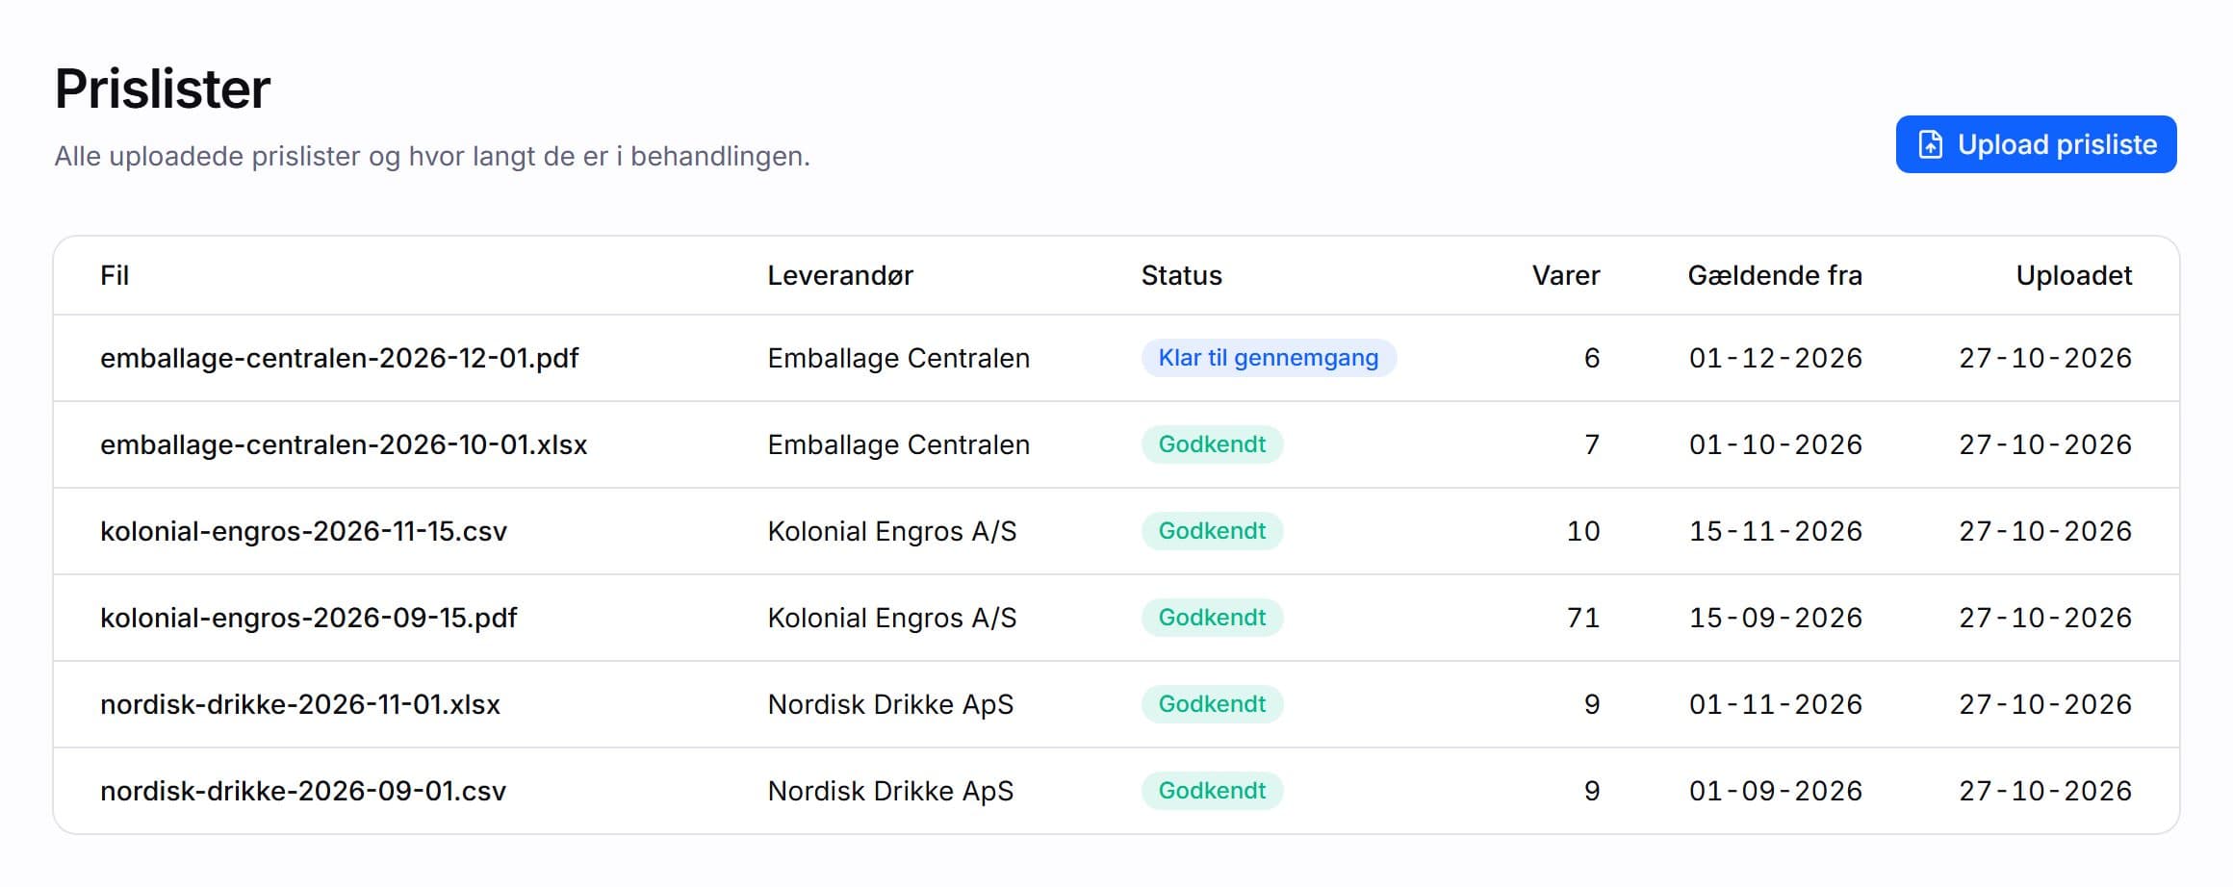Viewport: 2233px width, 887px height.
Task: Open emballage-centralen-2026-10-01.xlsx row
Action: click(1116, 444)
